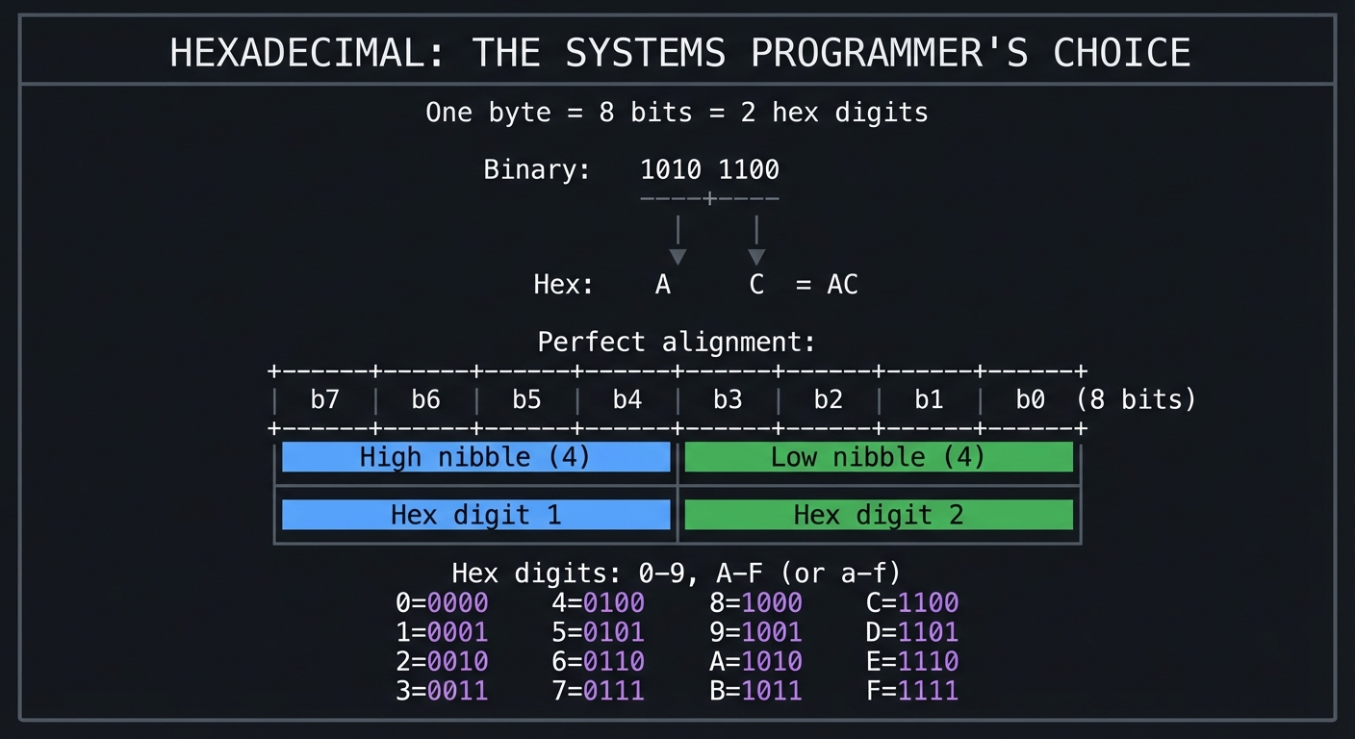Viewport: 1355px width, 739px height.
Task: Select the green Hex digit 2 bar
Action: [x=878, y=515]
